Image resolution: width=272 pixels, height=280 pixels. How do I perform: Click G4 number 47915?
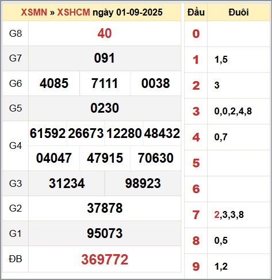click(x=105, y=158)
